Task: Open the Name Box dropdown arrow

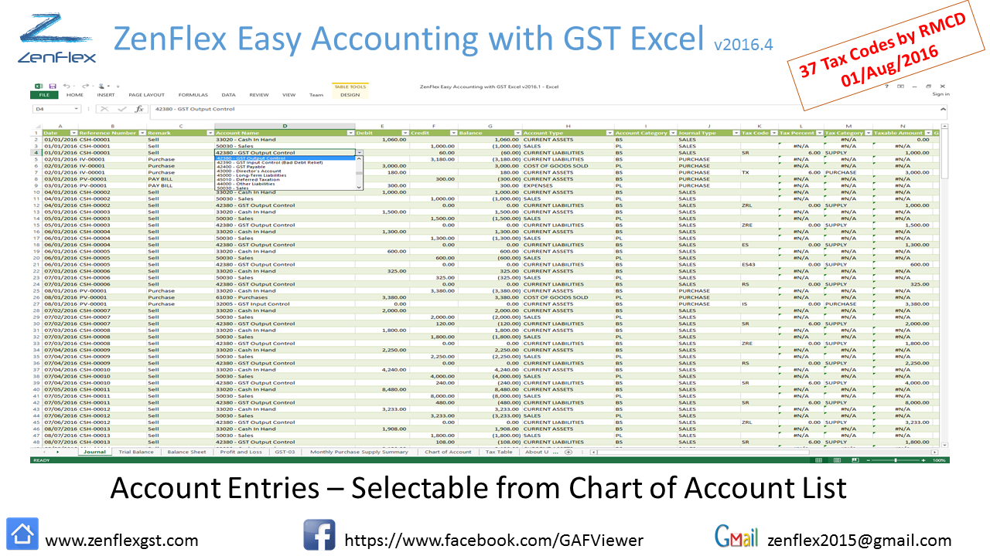Action: tap(77, 110)
